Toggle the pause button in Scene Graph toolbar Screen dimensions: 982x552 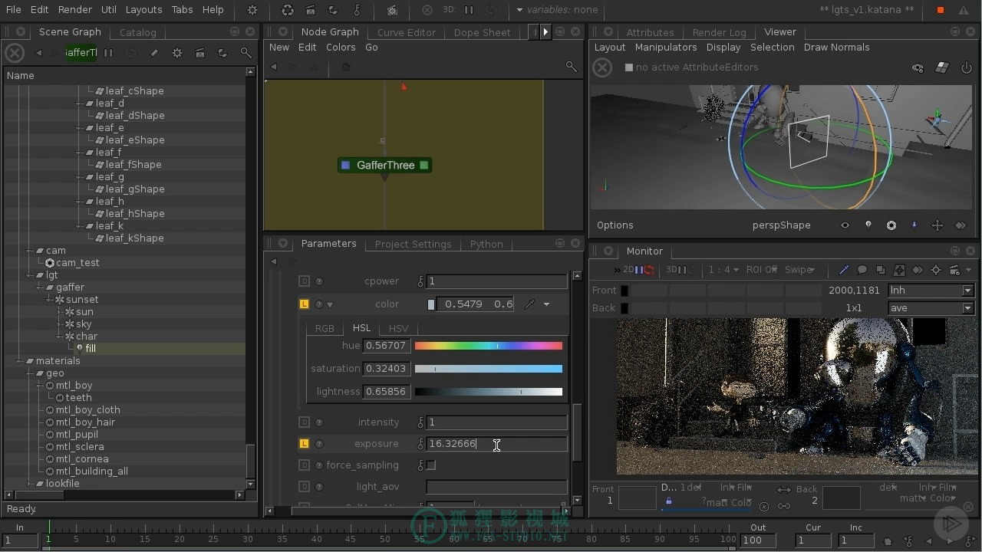tap(108, 53)
